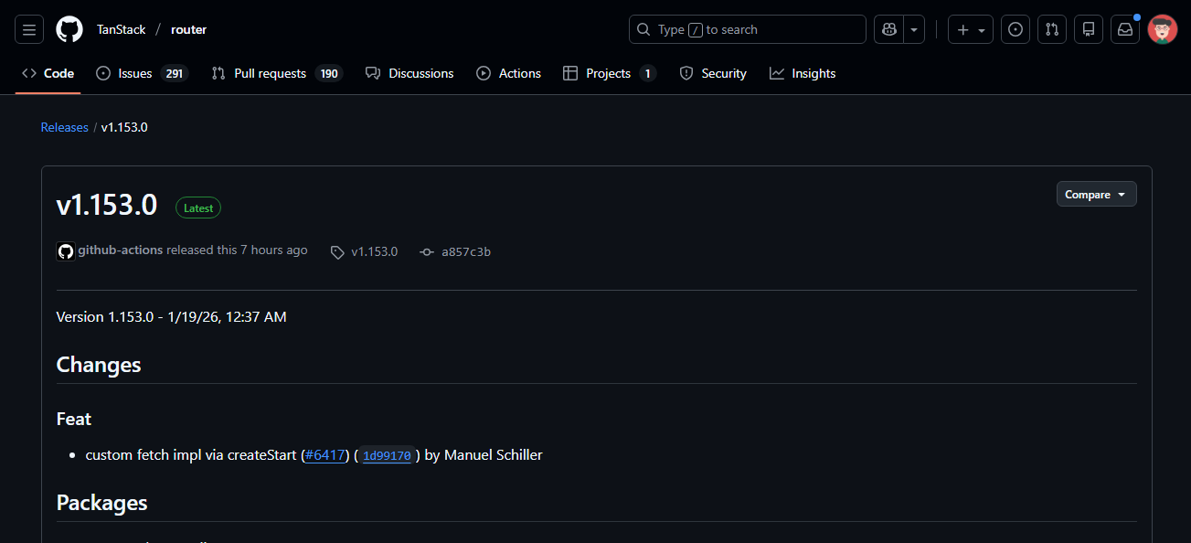Open the Copilot chat icon

888,29
